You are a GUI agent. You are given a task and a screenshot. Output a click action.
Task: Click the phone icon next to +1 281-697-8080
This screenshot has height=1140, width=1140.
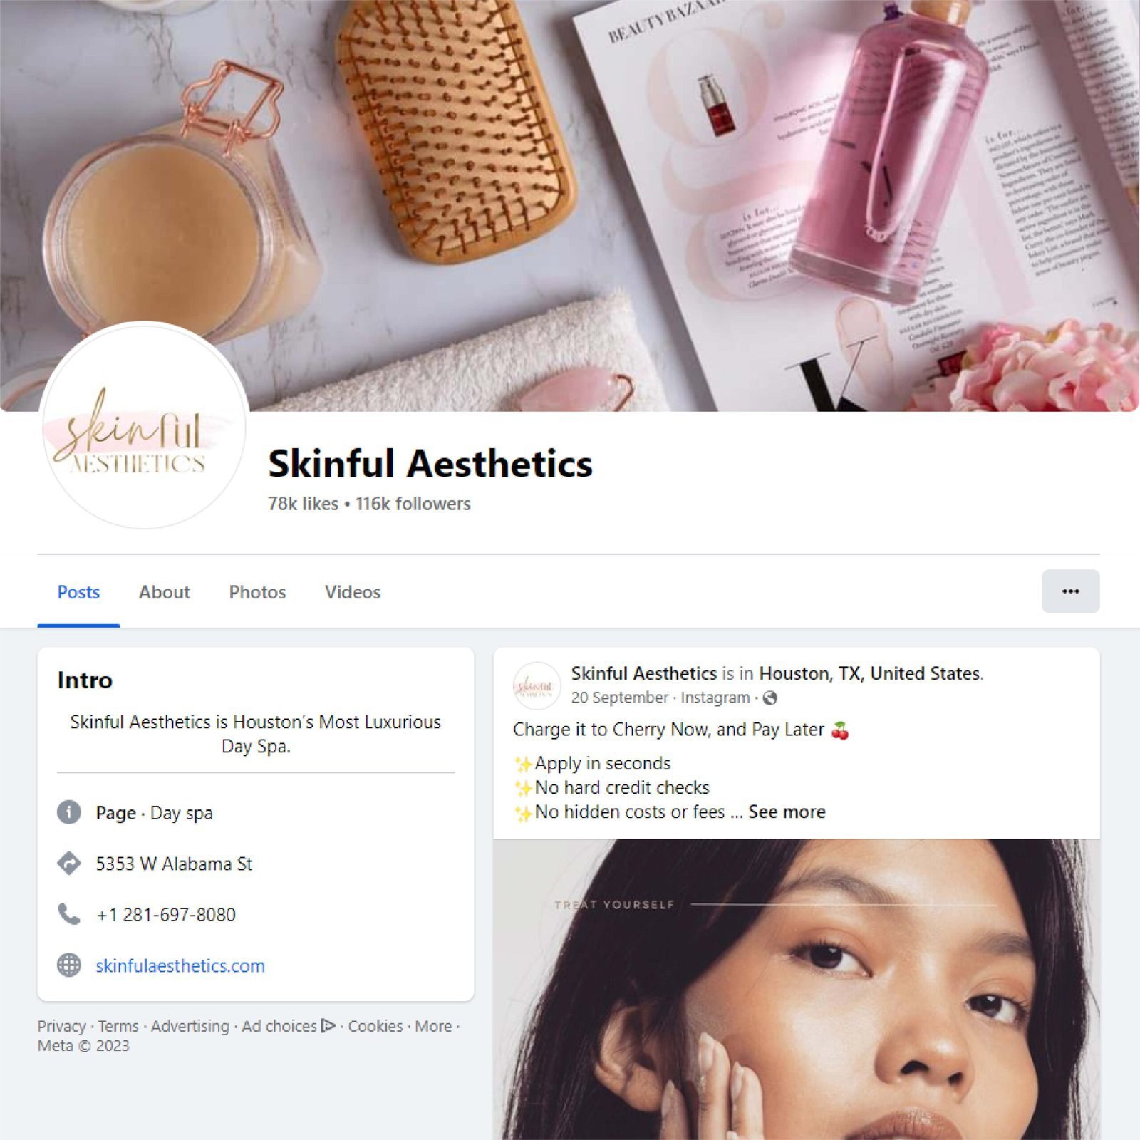69,914
